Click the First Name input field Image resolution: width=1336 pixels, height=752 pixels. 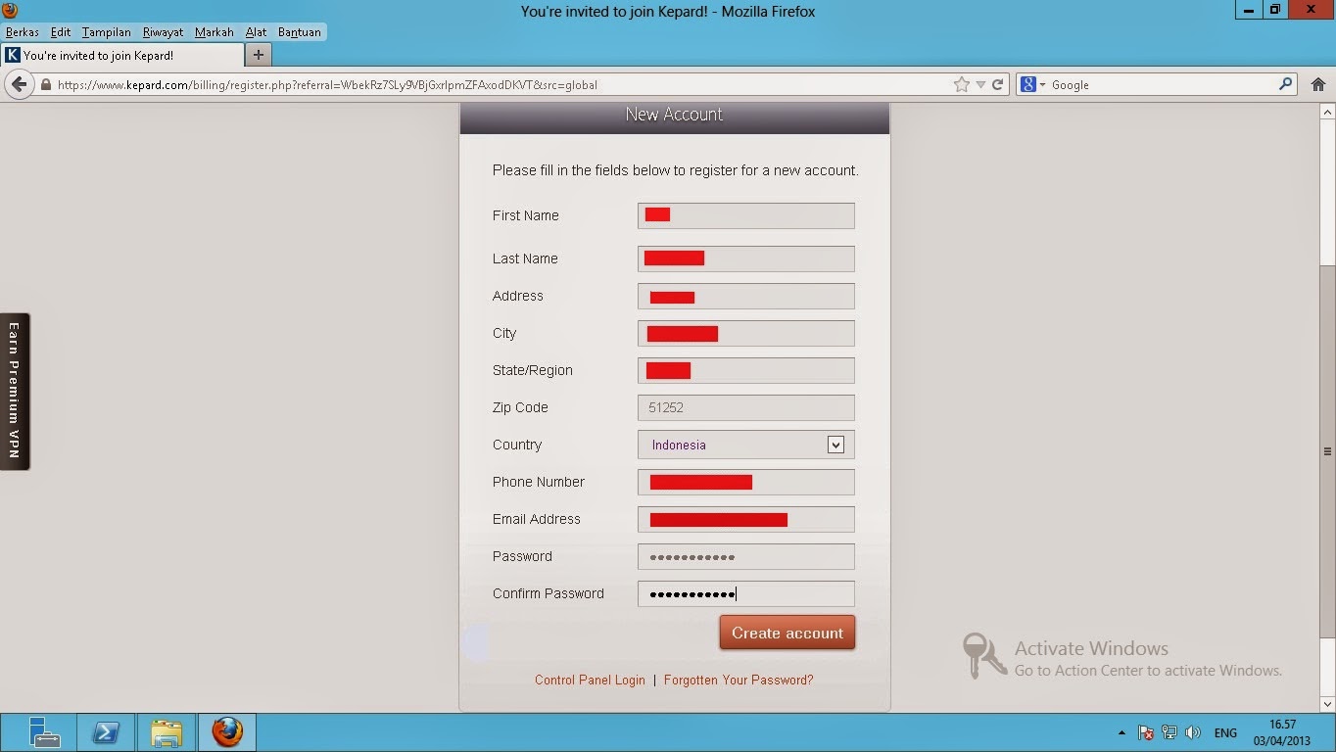(x=746, y=215)
